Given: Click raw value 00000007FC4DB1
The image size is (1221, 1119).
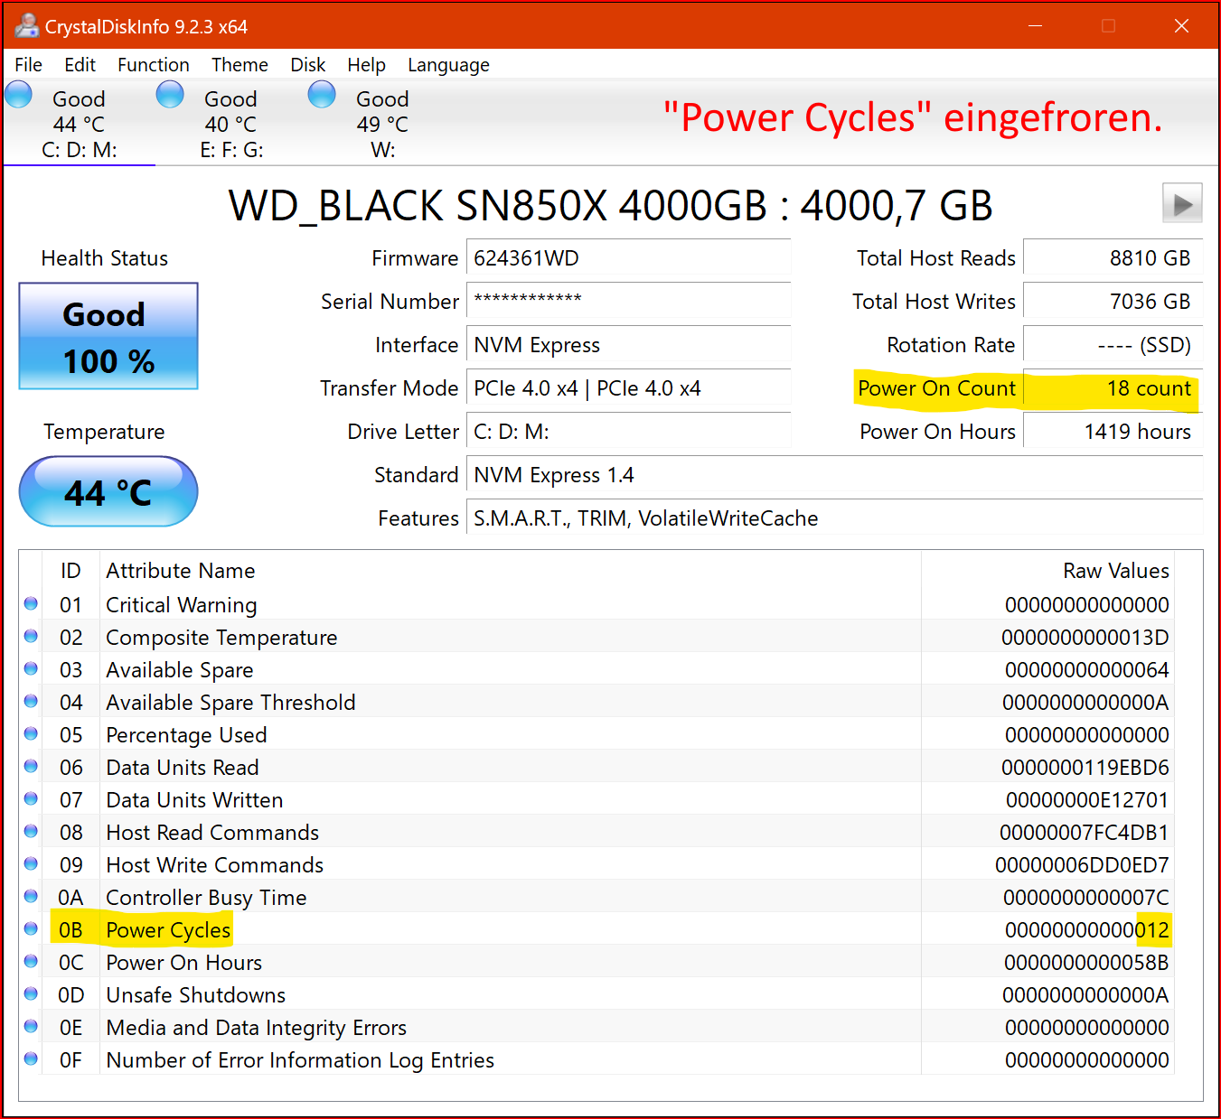Looking at the screenshot, I should [1085, 833].
